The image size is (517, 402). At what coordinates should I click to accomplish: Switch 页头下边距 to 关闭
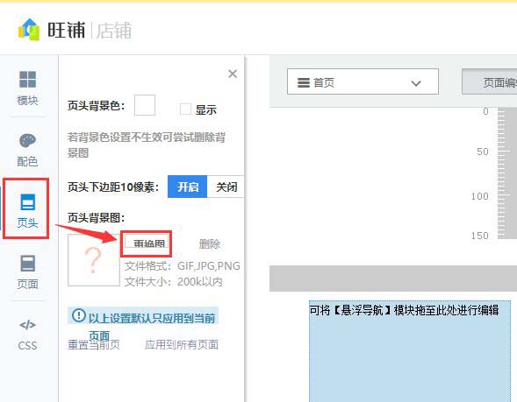[226, 187]
